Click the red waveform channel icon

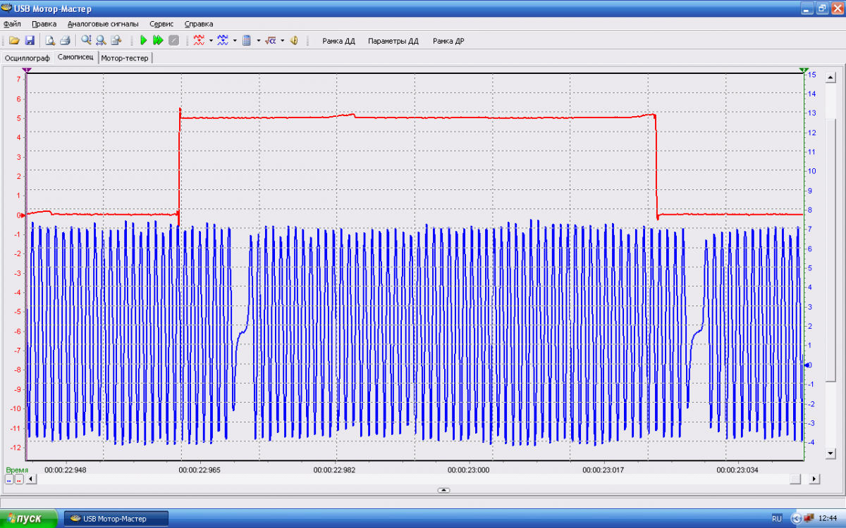pyautogui.click(x=199, y=41)
